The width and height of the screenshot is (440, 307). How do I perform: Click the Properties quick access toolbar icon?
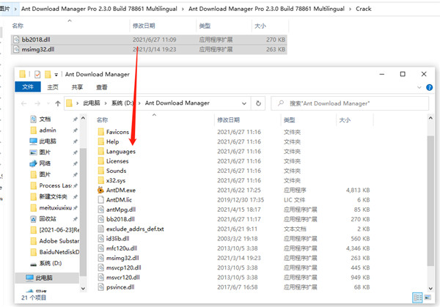(37, 74)
